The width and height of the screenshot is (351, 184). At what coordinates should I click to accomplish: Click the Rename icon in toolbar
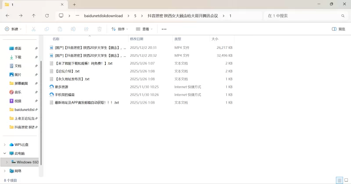pos(73,29)
